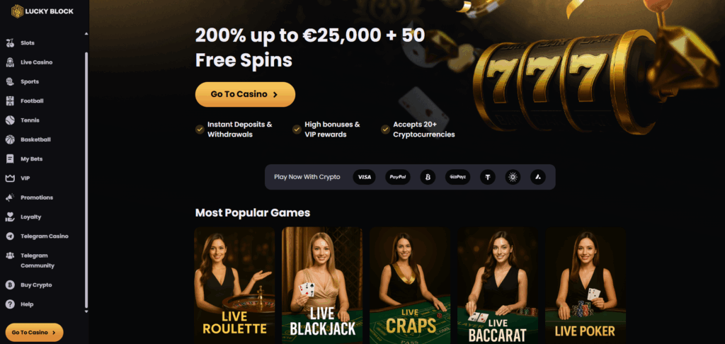Click the Promotions megaphone icon
The width and height of the screenshot is (725, 344).
10,197
